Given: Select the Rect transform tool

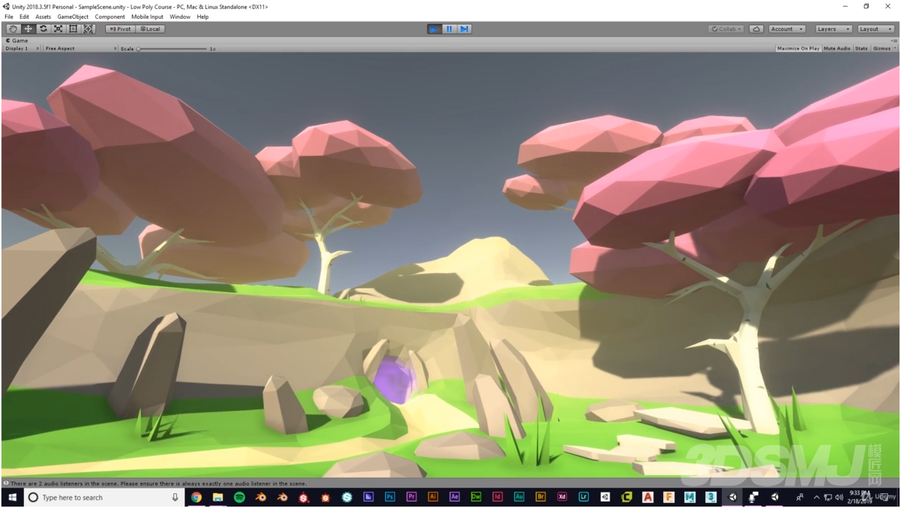Looking at the screenshot, I should point(73,29).
